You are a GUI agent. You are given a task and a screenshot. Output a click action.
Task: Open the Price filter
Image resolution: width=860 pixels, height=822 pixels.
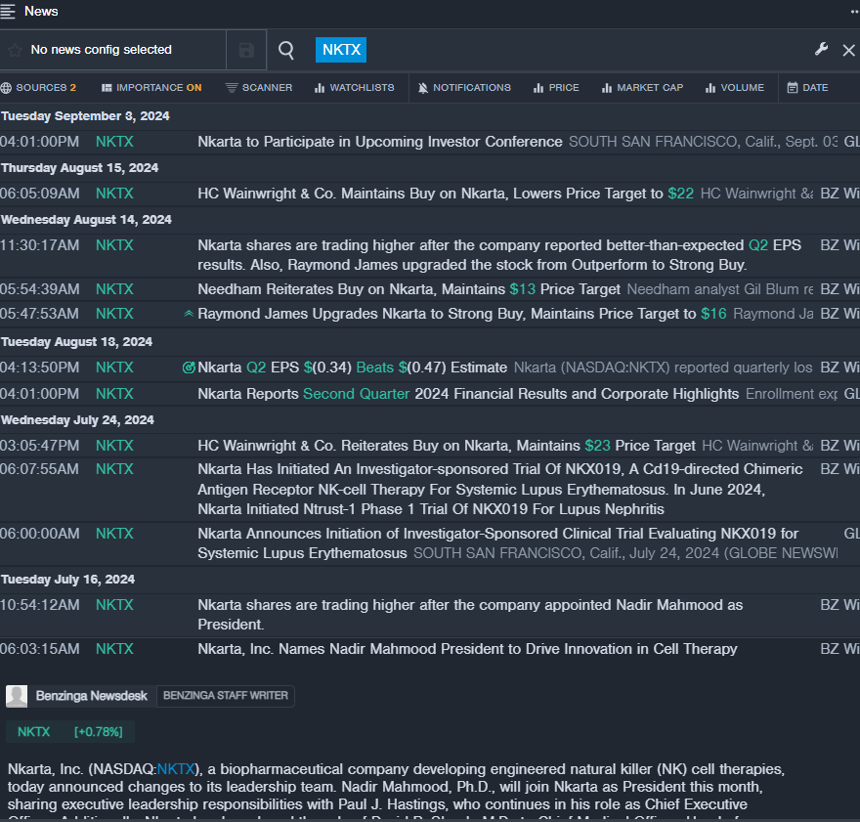coord(556,88)
